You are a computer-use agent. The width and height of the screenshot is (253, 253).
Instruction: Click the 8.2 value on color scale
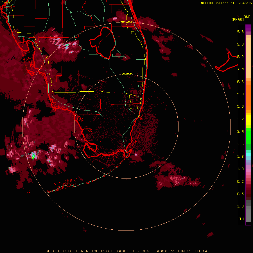240,57
